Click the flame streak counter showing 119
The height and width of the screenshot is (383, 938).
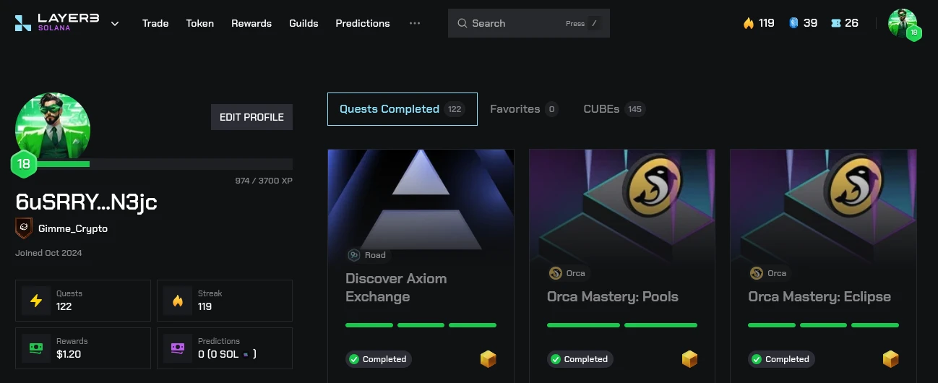[759, 23]
